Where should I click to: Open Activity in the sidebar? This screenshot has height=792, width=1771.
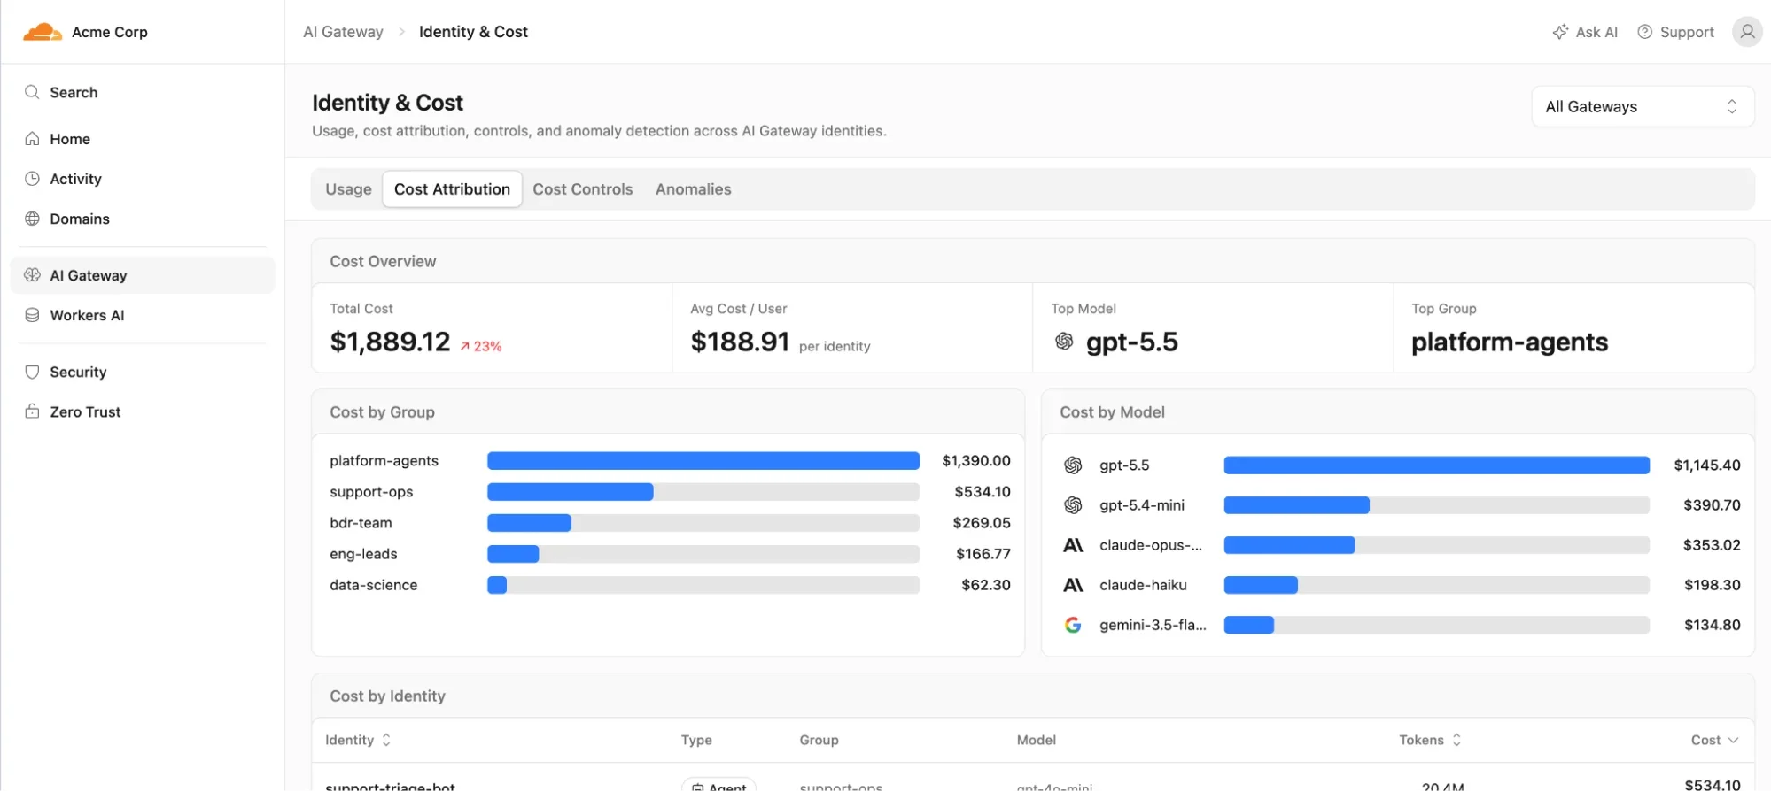click(143, 179)
